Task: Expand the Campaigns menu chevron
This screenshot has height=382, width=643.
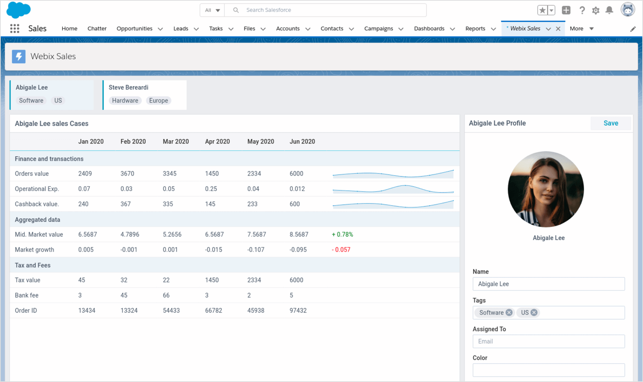Action: tap(401, 29)
